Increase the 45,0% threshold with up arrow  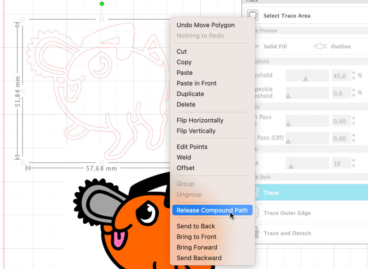(353, 73)
